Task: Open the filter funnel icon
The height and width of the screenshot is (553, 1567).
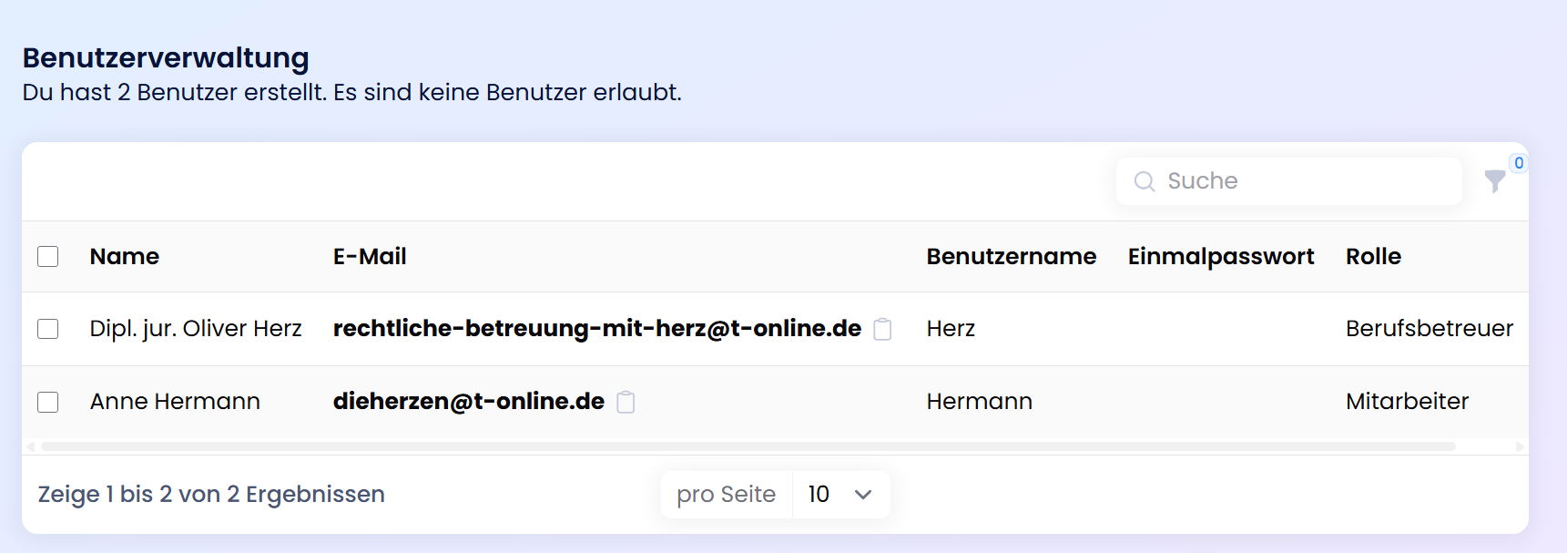Action: (1494, 181)
